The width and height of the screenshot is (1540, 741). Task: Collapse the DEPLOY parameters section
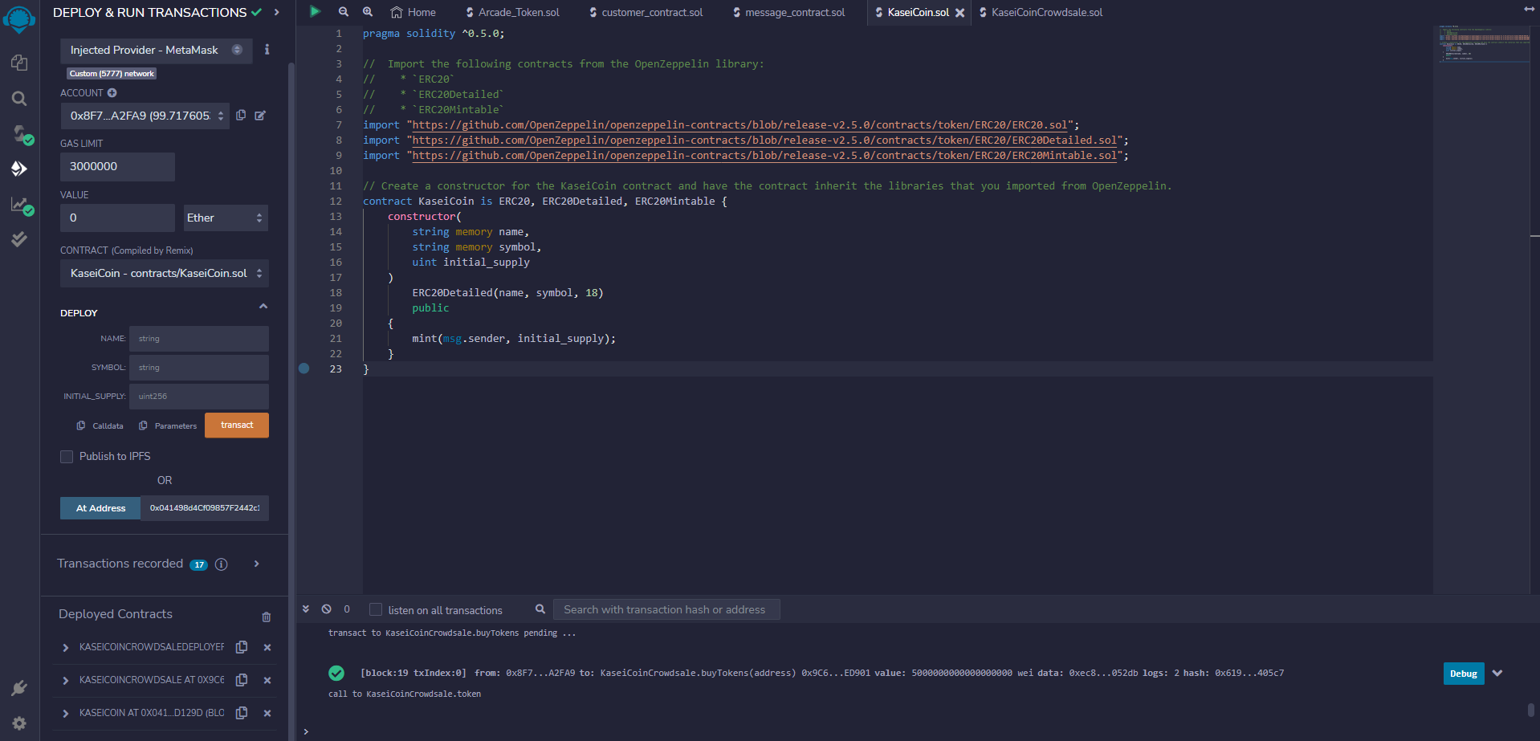coord(263,307)
